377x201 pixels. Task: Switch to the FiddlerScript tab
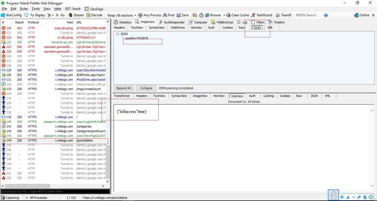pos(222,22)
